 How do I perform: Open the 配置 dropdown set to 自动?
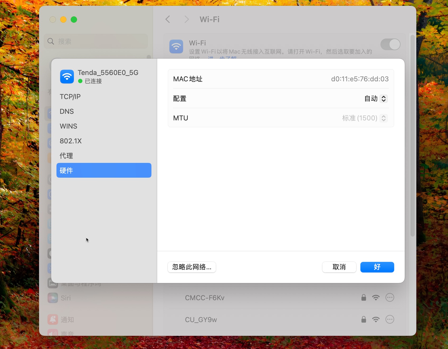(376, 99)
